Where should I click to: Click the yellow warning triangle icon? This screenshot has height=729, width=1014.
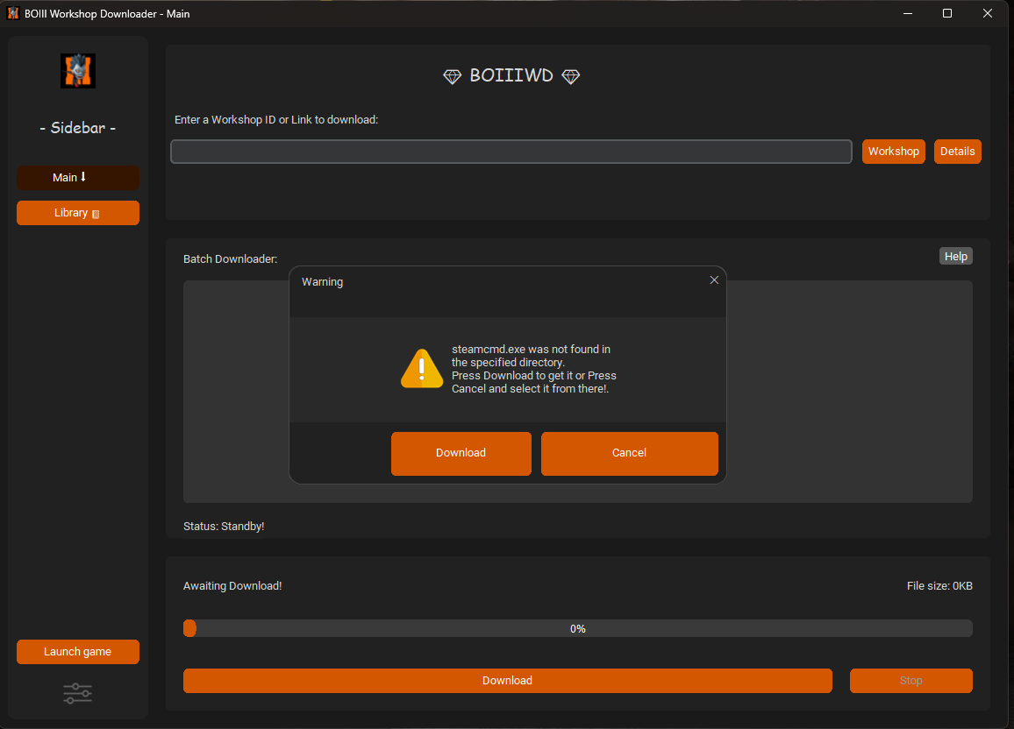[x=422, y=369]
